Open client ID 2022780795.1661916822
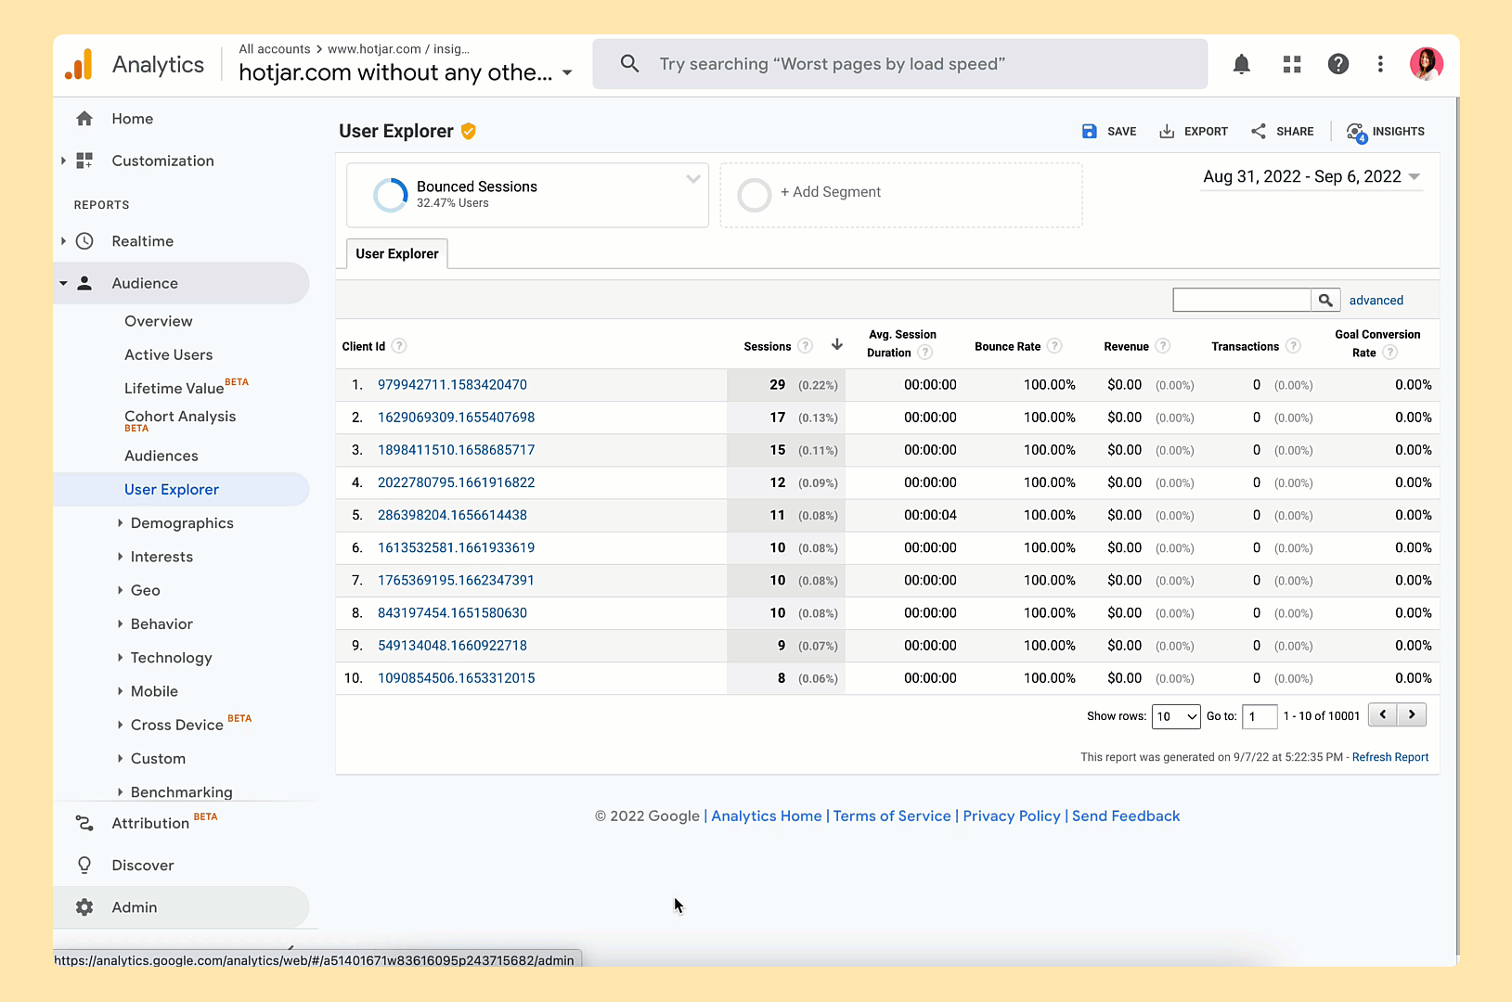The height and width of the screenshot is (1002, 1512). (x=457, y=482)
